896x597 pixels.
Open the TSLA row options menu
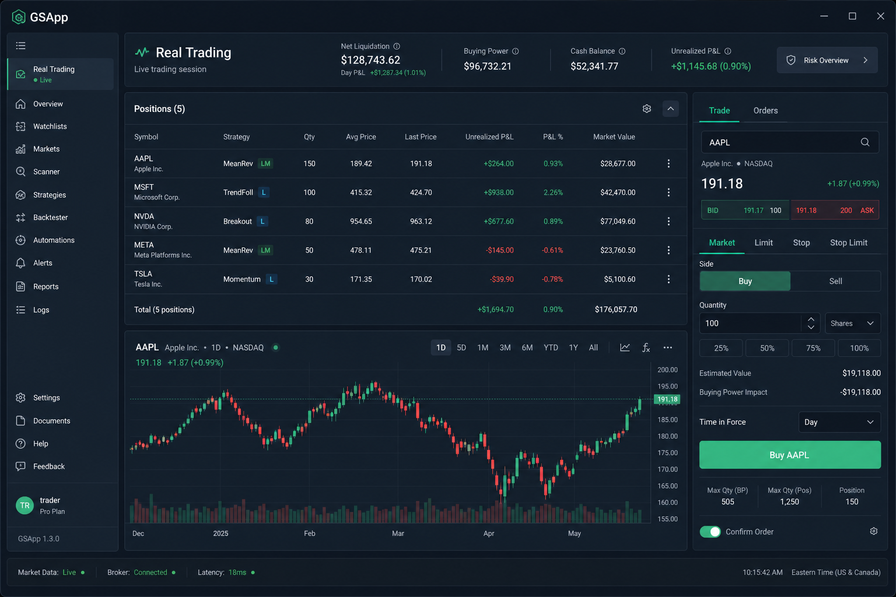coord(668,279)
